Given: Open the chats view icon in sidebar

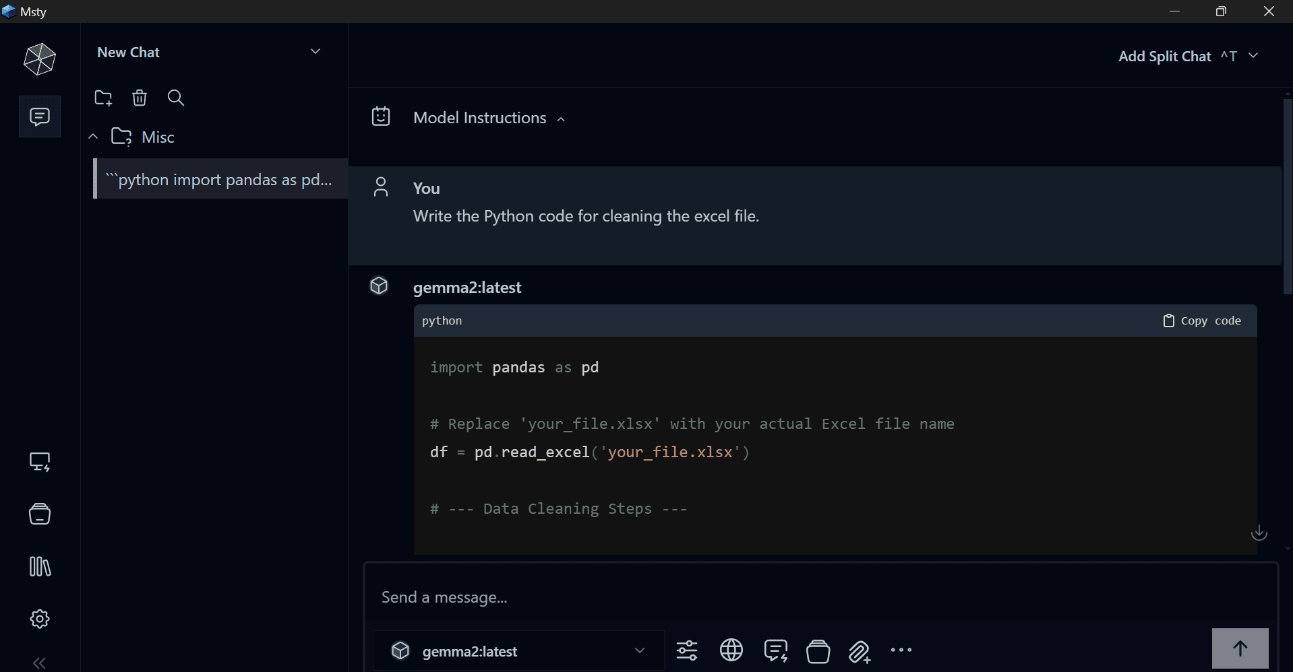Looking at the screenshot, I should (40, 117).
